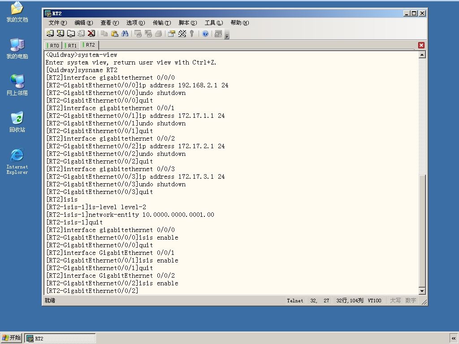Open the 脚本(S) menu
The image size is (459, 344).
pos(188,23)
